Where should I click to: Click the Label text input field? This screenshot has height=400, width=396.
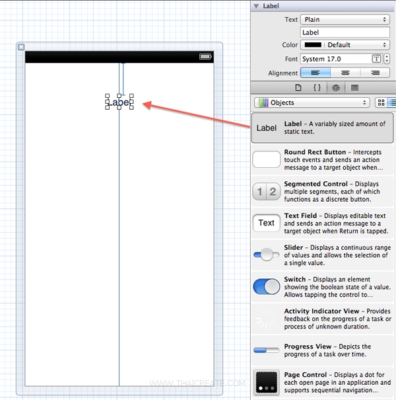click(x=345, y=32)
